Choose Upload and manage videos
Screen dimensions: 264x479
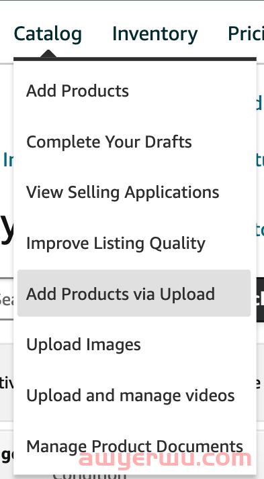(130, 395)
